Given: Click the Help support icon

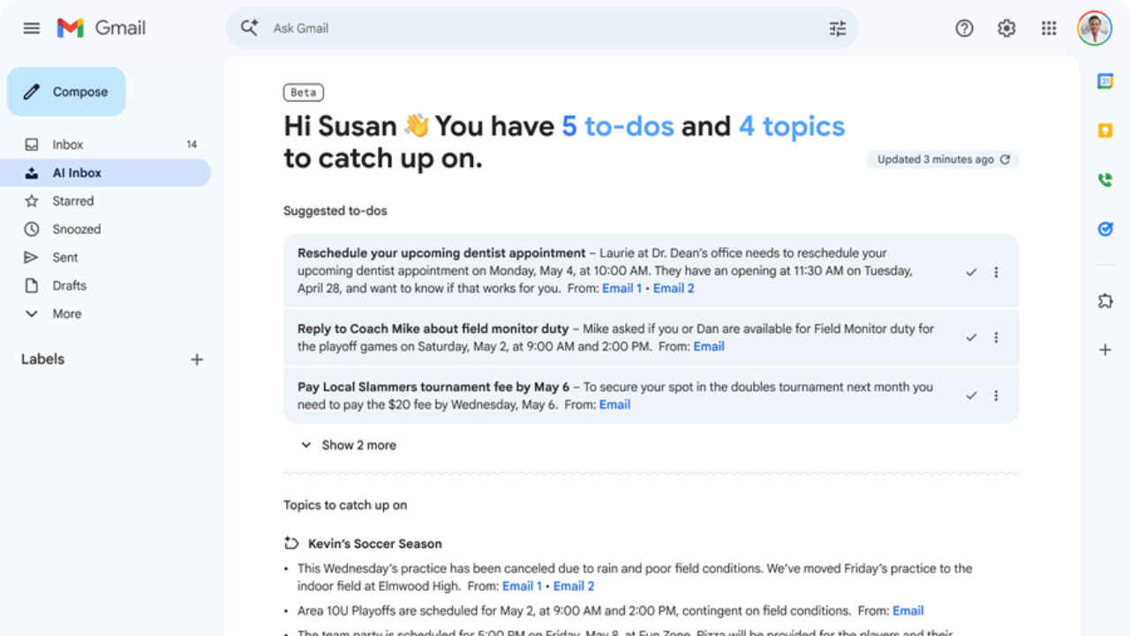Looking at the screenshot, I should point(964,28).
